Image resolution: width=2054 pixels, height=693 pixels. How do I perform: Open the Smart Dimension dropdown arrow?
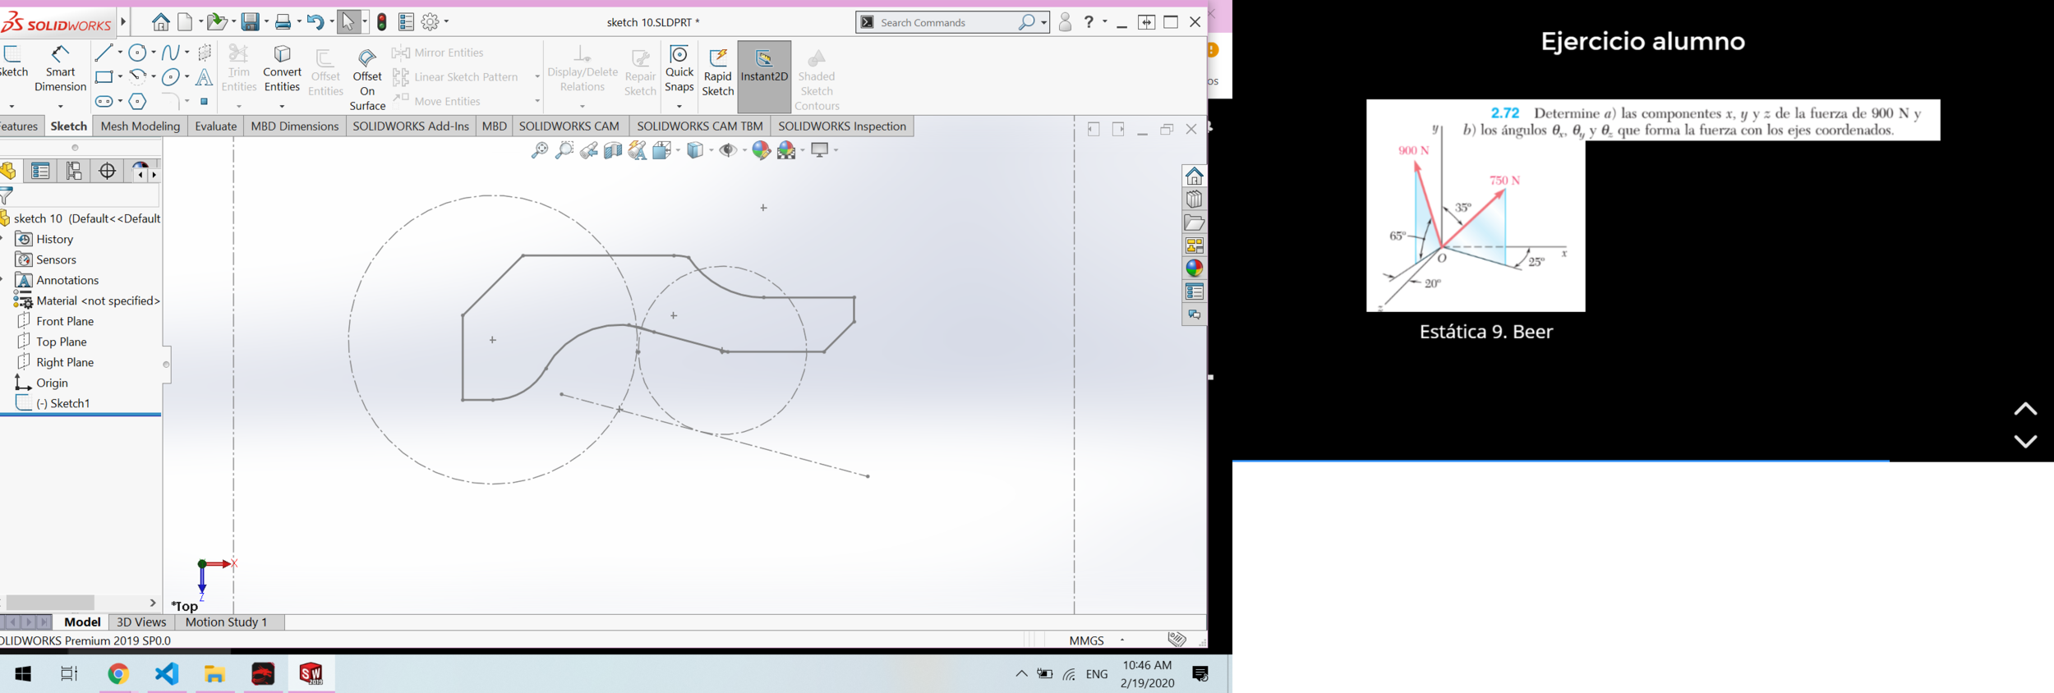point(60,106)
